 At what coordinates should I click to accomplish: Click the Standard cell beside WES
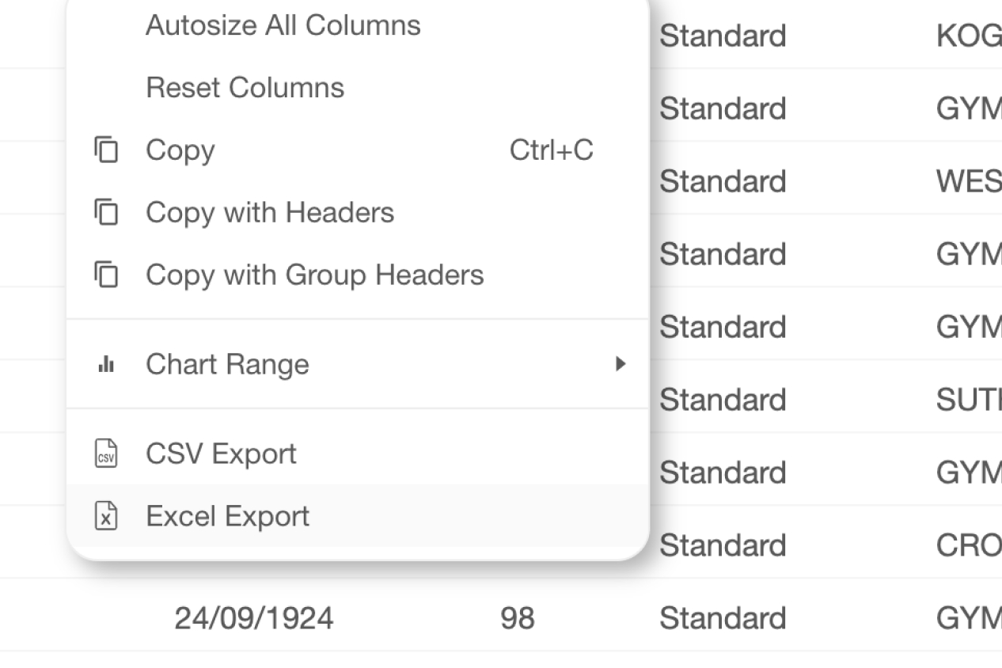[x=723, y=181]
